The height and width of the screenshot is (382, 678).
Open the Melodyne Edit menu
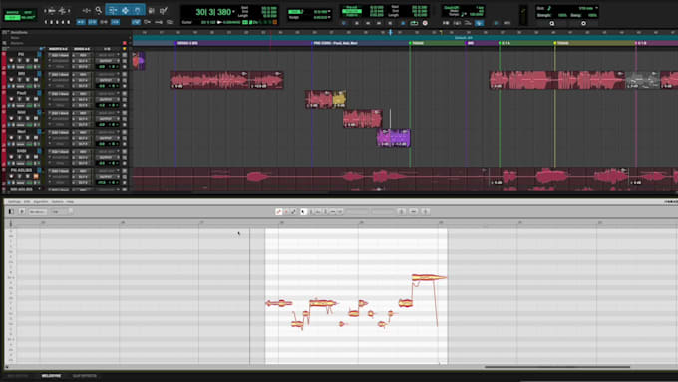tap(27, 202)
